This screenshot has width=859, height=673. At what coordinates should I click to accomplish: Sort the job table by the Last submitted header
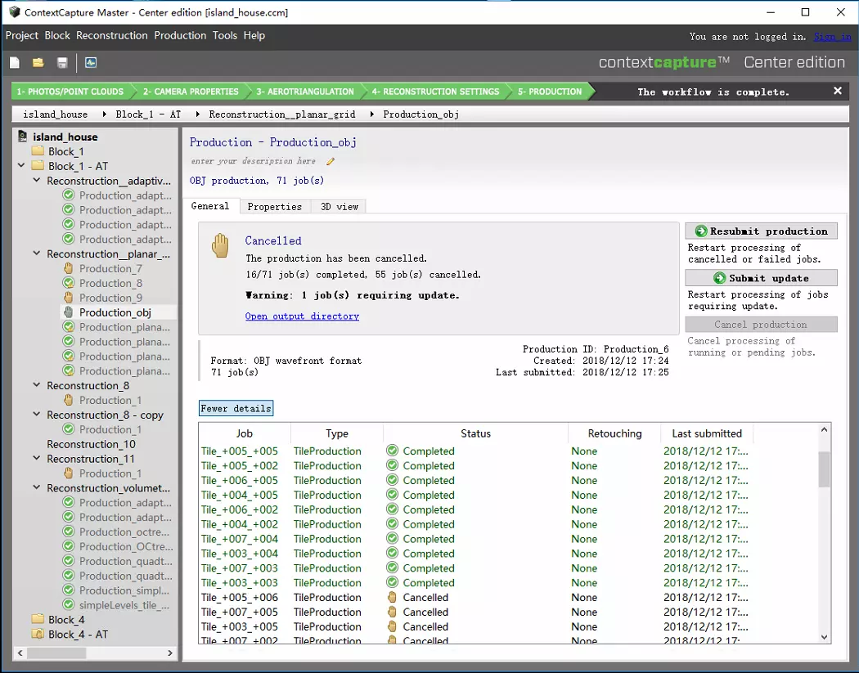pos(707,433)
